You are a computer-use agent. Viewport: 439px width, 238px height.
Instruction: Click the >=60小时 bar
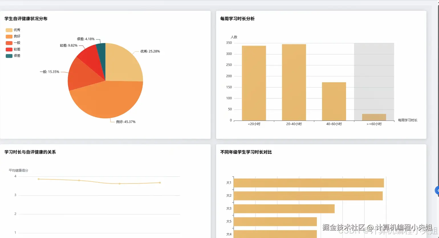click(374, 117)
